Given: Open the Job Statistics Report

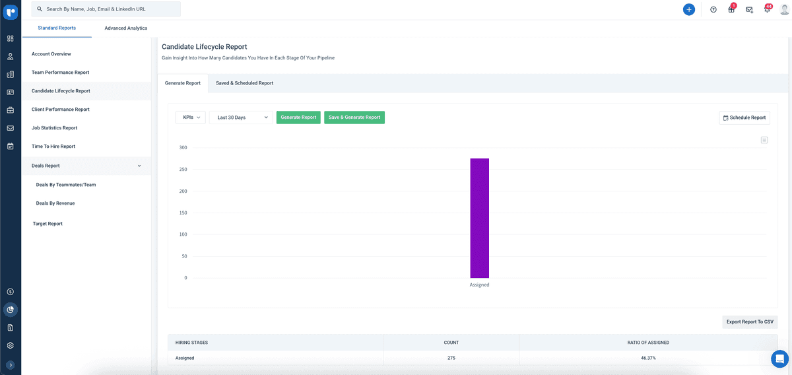Looking at the screenshot, I should [86, 128].
